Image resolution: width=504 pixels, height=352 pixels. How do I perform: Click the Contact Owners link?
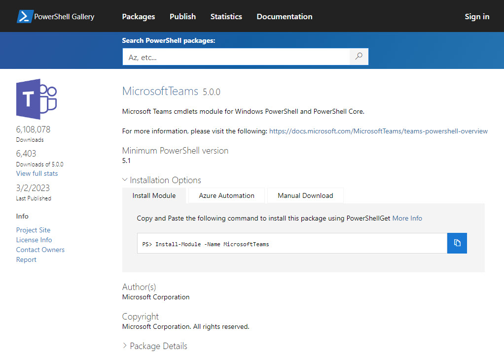pos(40,250)
